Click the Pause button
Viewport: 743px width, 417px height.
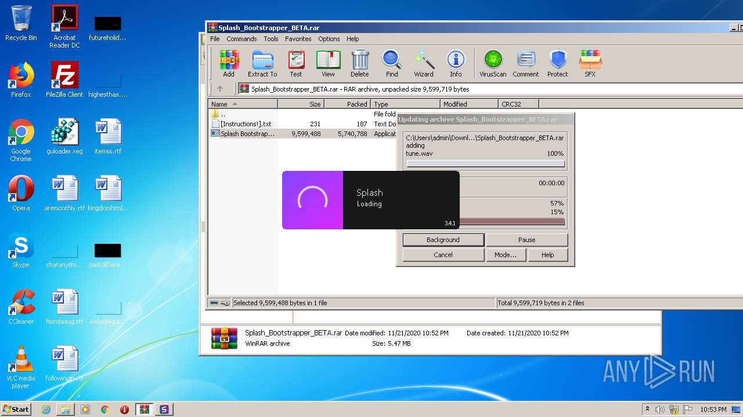click(526, 240)
